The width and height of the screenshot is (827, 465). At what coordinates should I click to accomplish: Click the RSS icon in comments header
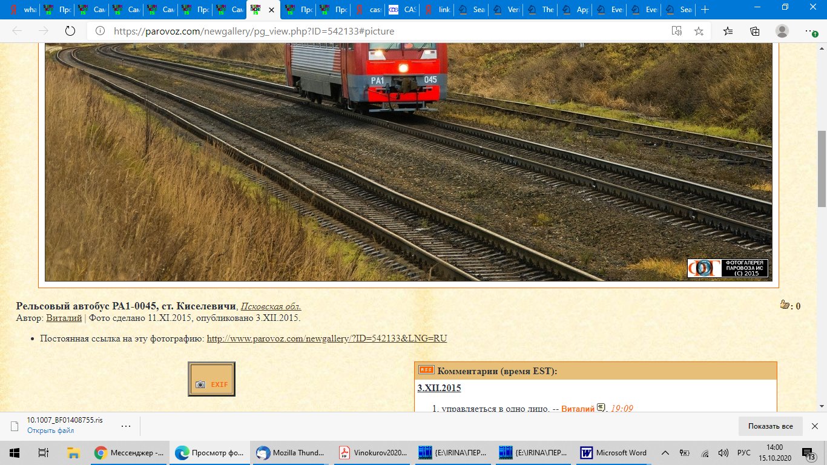[x=426, y=371]
